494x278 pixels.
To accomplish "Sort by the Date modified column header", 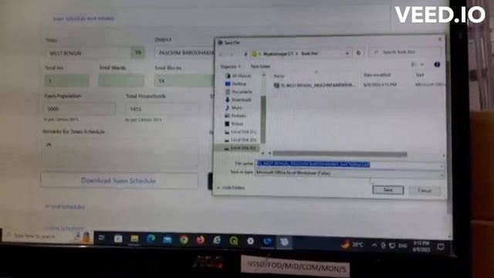I will click(377, 75).
